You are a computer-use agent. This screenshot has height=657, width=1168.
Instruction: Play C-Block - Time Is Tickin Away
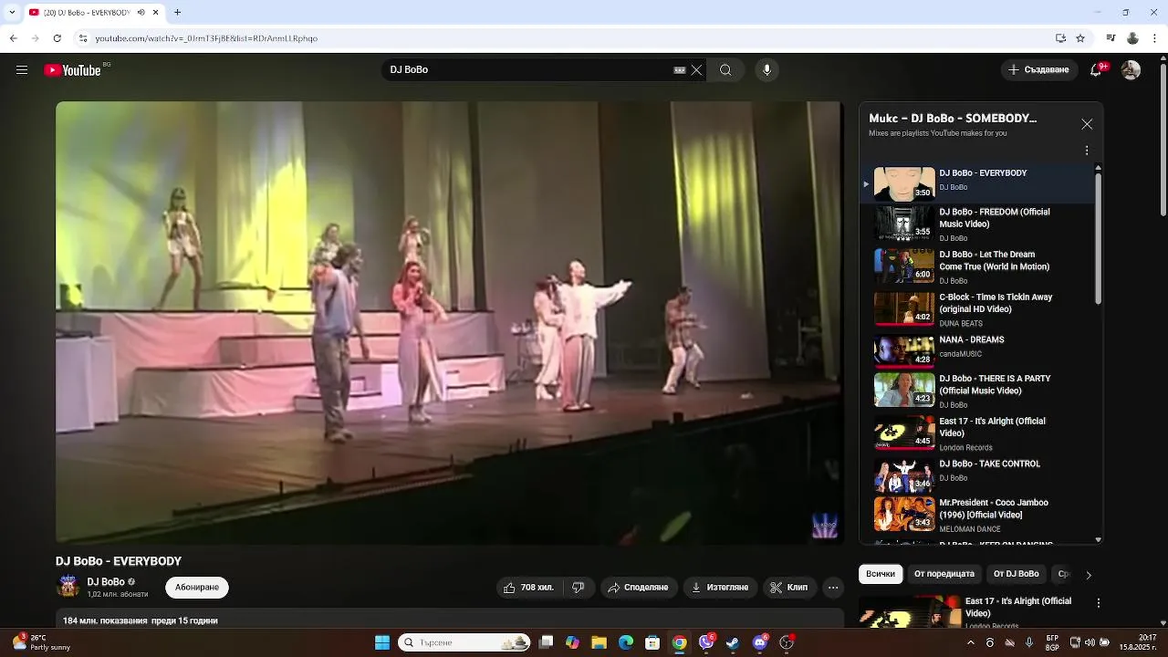(x=976, y=309)
